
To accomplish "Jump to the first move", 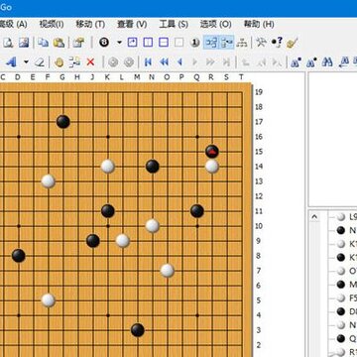I will [x=148, y=61].
